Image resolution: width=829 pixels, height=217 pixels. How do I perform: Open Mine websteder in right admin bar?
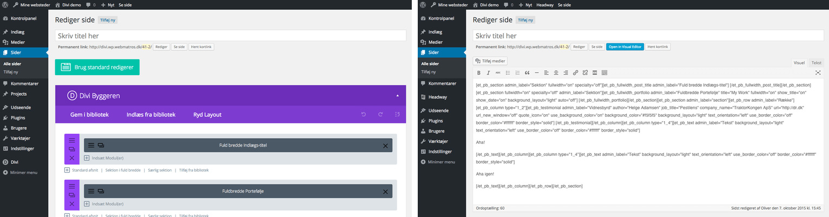[x=449, y=4]
